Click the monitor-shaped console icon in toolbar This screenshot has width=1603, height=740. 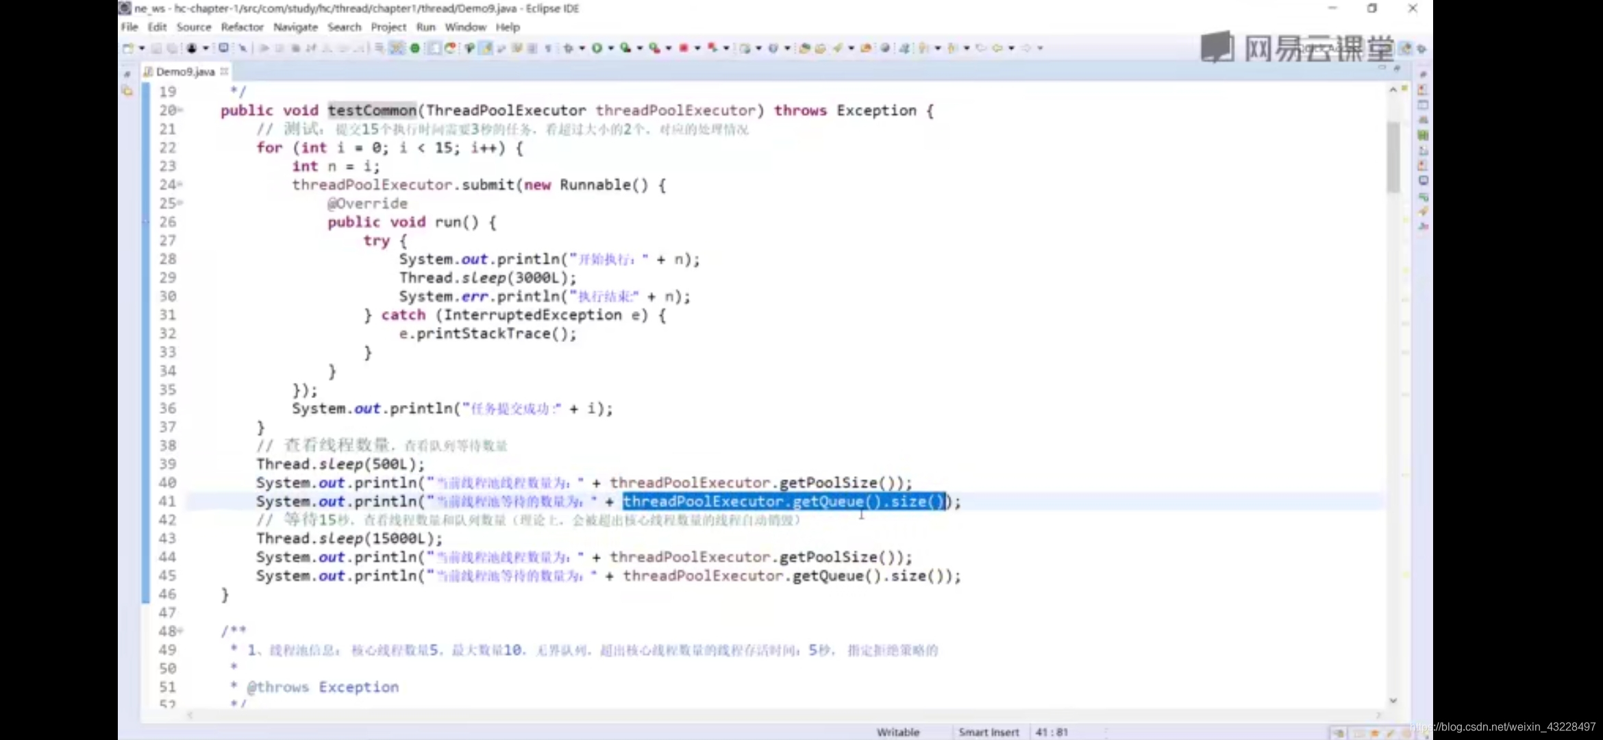coord(223,47)
